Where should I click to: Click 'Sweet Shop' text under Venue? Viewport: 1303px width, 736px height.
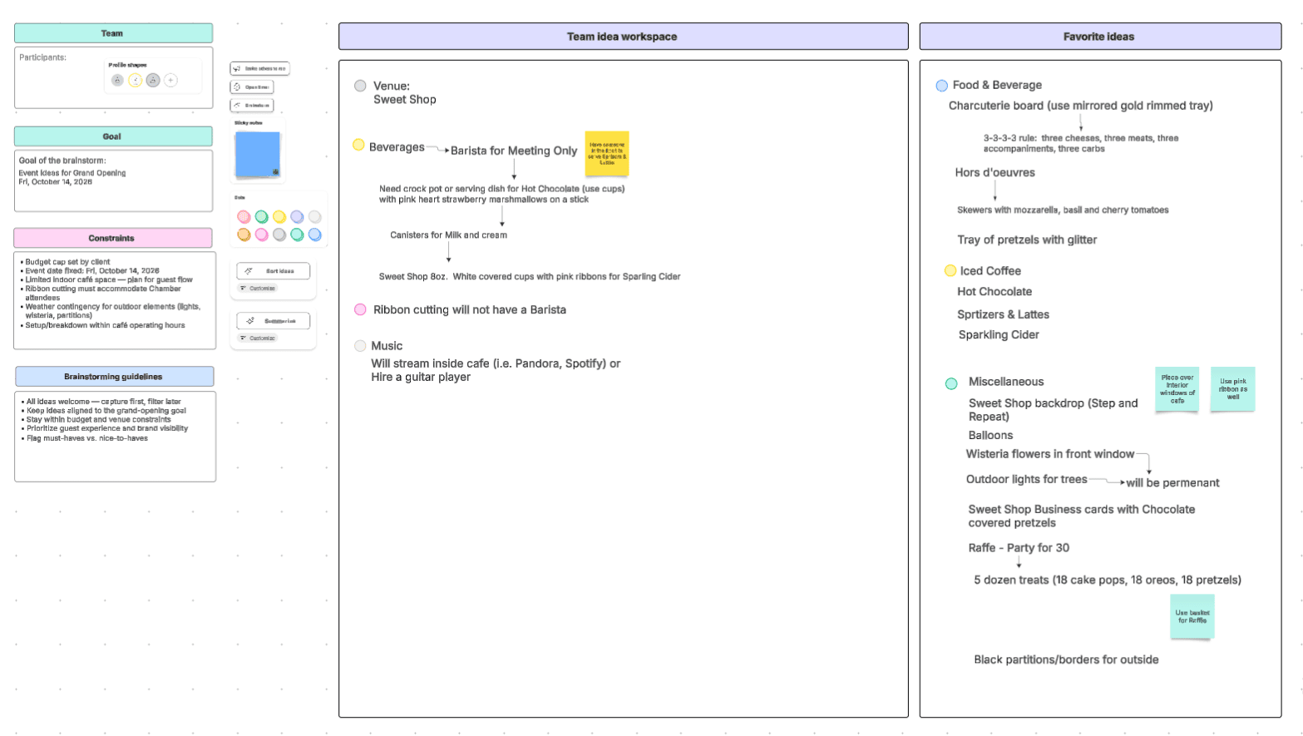[x=405, y=100]
